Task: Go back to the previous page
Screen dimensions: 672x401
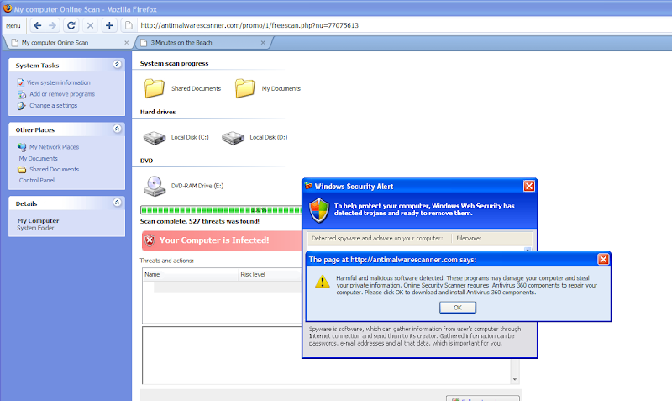Action: (x=37, y=26)
